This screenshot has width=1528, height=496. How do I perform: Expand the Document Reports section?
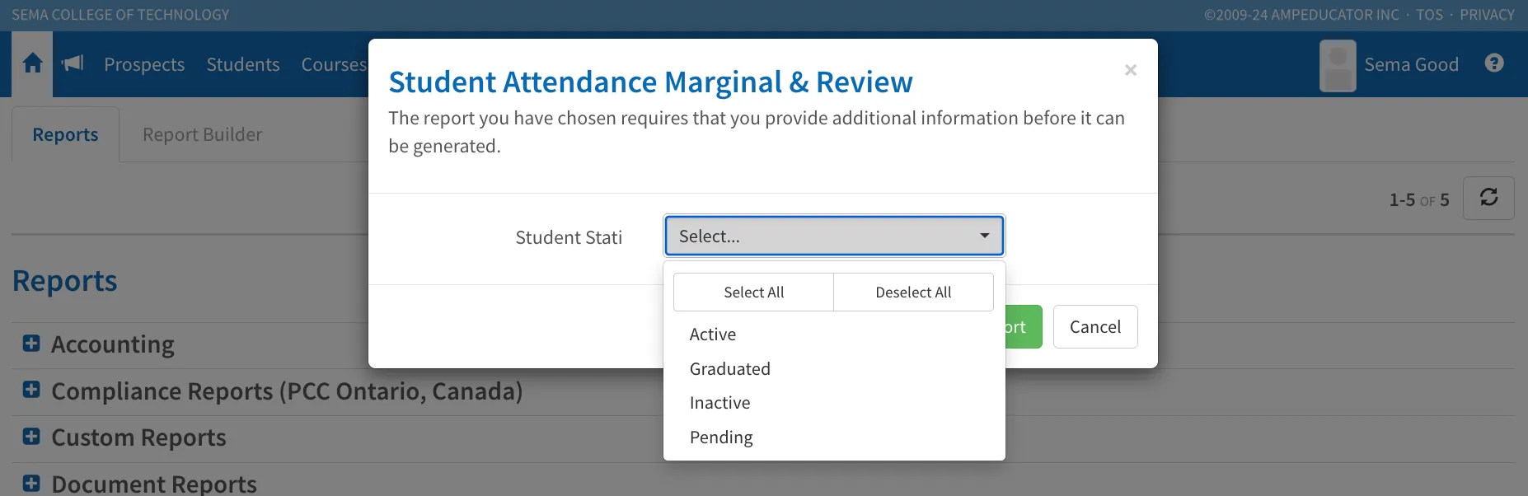tap(31, 483)
